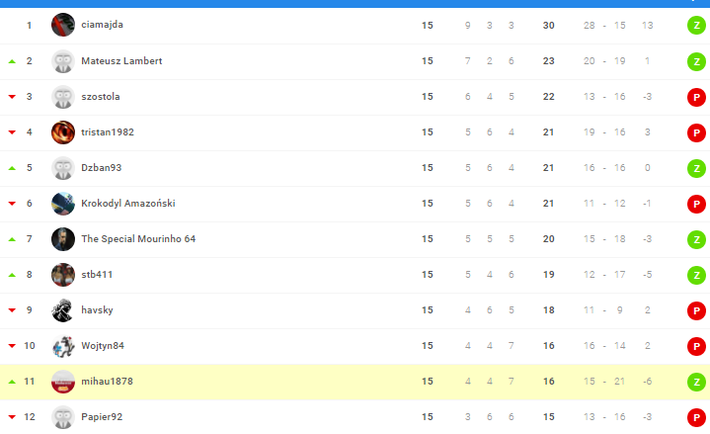
Task: Open havsky's avatar icon
Action: click(x=63, y=309)
